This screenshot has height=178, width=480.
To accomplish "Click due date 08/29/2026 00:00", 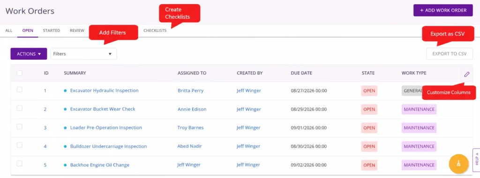I will click(309, 110).
